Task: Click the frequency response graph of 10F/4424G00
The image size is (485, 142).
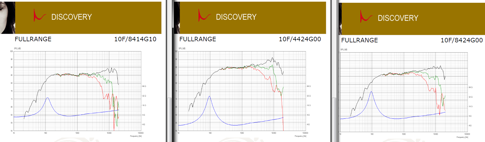Action: pyautogui.click(x=242, y=91)
